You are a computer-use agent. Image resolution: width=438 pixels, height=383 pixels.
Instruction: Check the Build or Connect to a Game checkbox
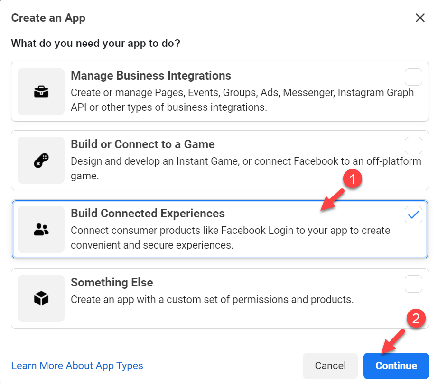pyautogui.click(x=413, y=145)
